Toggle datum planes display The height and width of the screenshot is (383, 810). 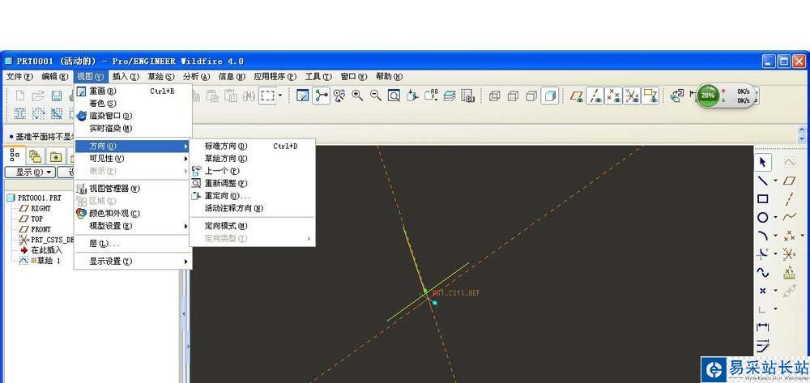(577, 96)
